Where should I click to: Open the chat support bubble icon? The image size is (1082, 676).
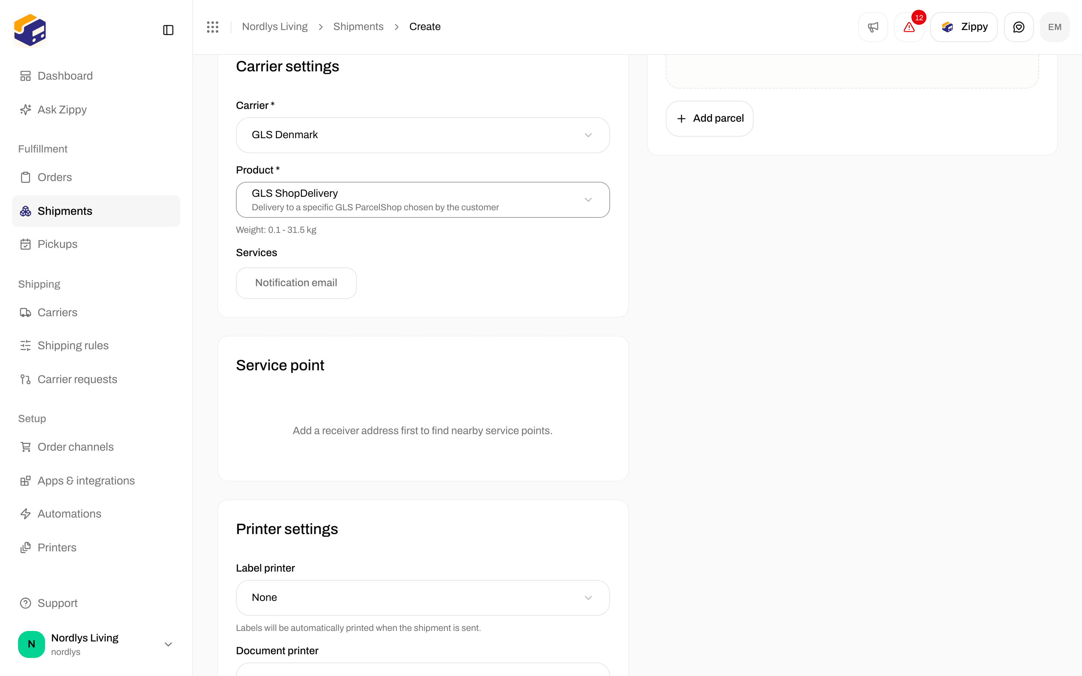pyautogui.click(x=1019, y=27)
